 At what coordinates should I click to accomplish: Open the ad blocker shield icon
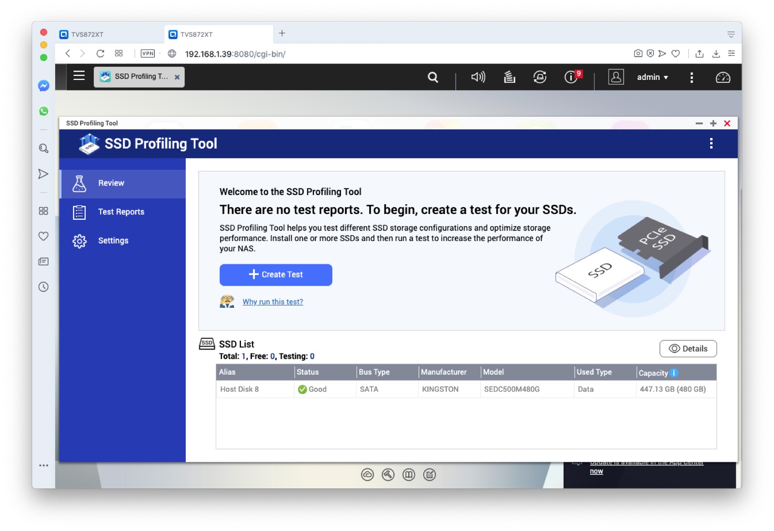651,54
